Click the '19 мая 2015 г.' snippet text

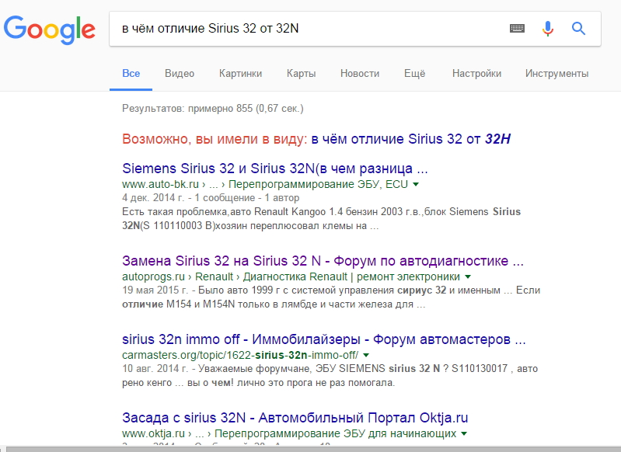click(x=155, y=290)
